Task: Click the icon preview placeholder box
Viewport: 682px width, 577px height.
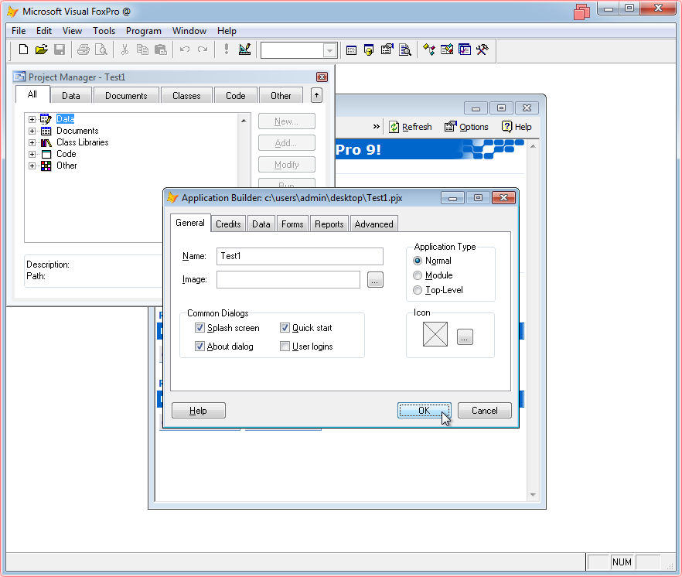Action: click(435, 334)
